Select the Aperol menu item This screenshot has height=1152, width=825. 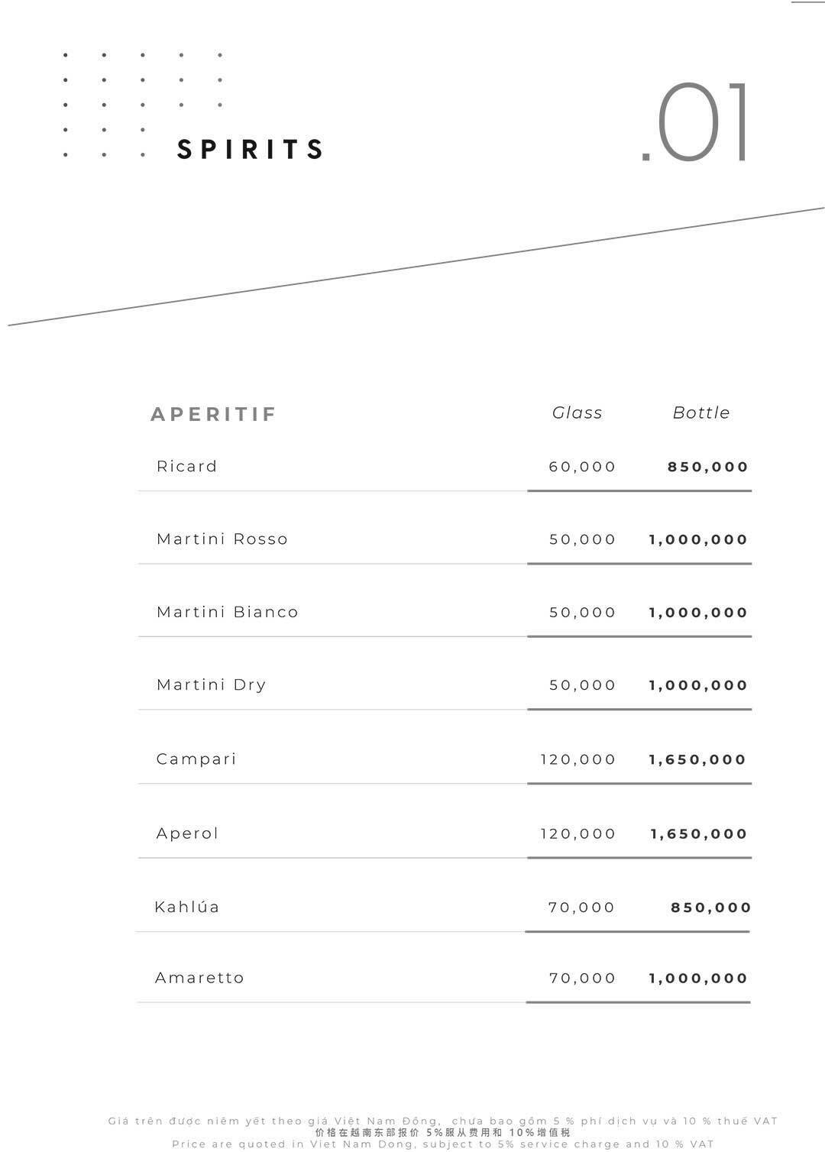pos(187,833)
